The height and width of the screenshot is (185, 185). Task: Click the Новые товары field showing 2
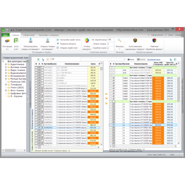(x=110, y=44)
